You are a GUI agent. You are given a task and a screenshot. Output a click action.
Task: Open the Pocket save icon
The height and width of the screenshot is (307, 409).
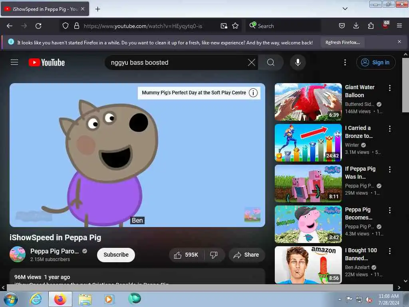click(x=342, y=26)
